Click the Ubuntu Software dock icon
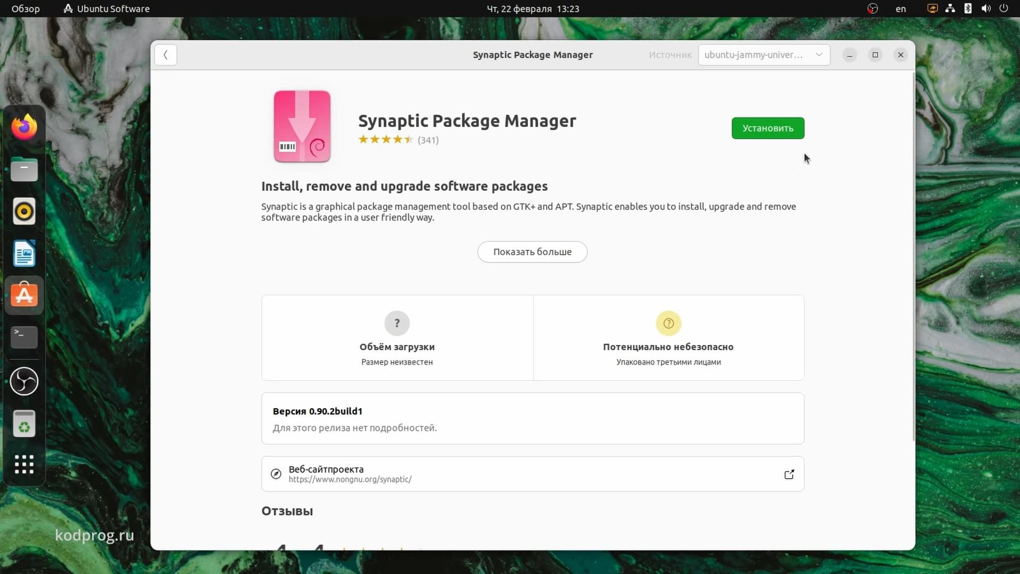1020x574 pixels. pos(24,296)
